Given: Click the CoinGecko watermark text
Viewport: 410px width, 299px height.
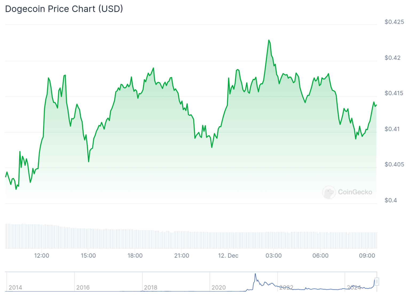Looking at the screenshot, I should point(355,192).
